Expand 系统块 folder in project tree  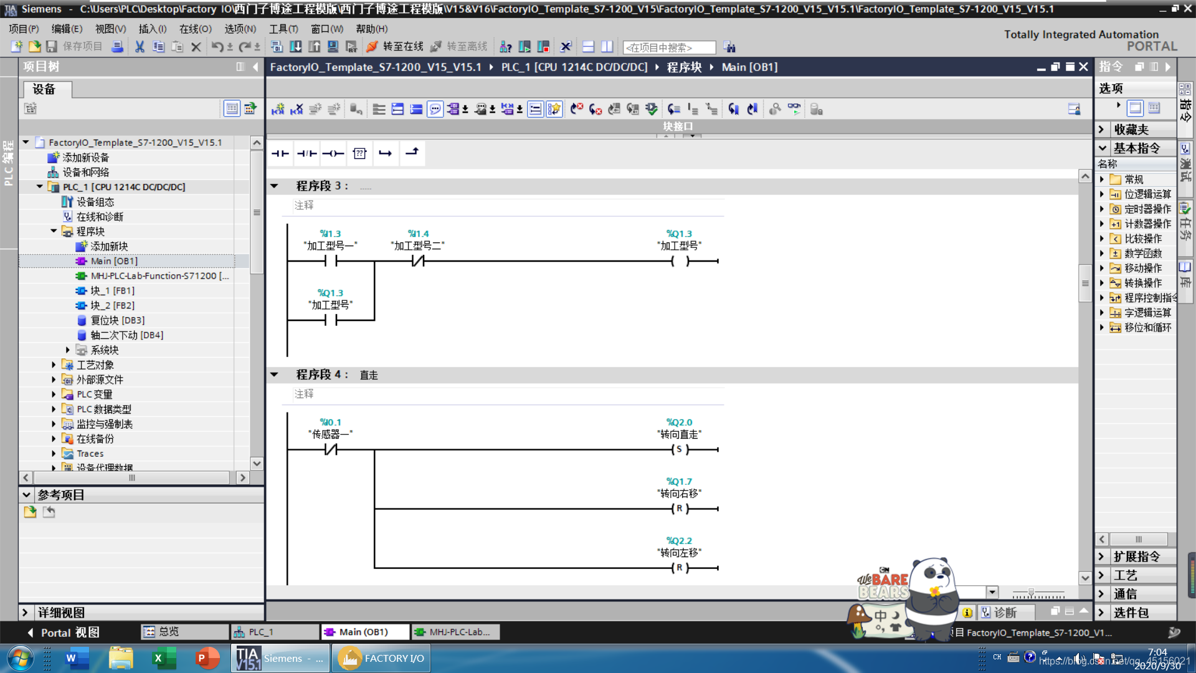(x=68, y=350)
